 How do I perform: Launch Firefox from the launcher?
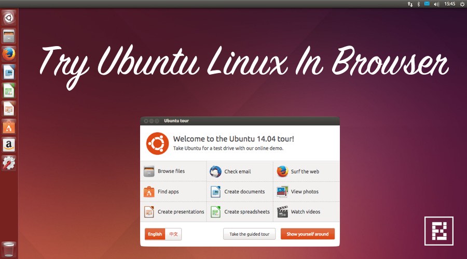point(9,54)
